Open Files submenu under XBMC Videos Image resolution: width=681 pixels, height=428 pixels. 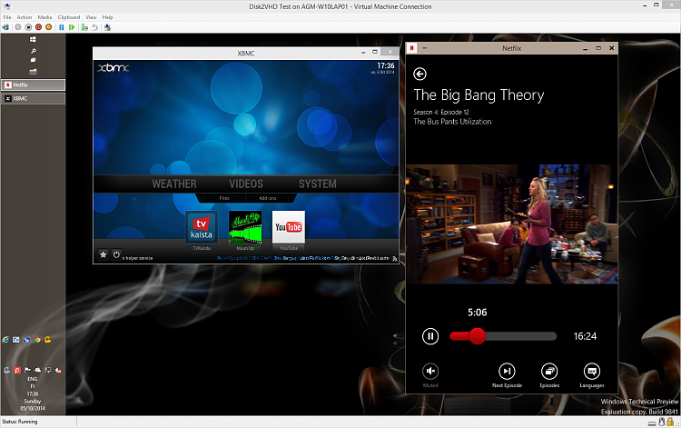(x=224, y=198)
